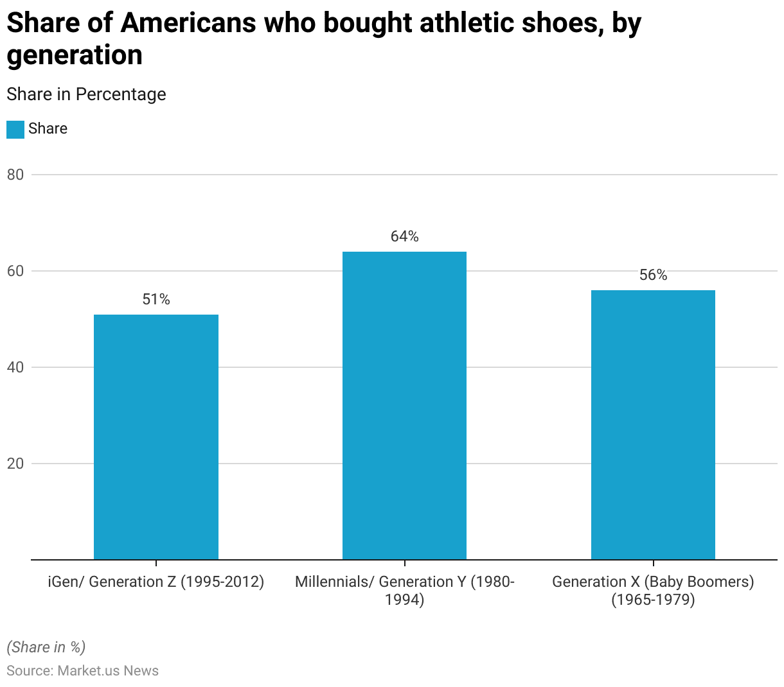Click the 51% value label
The width and height of the screenshot is (784, 687).
coord(156,299)
